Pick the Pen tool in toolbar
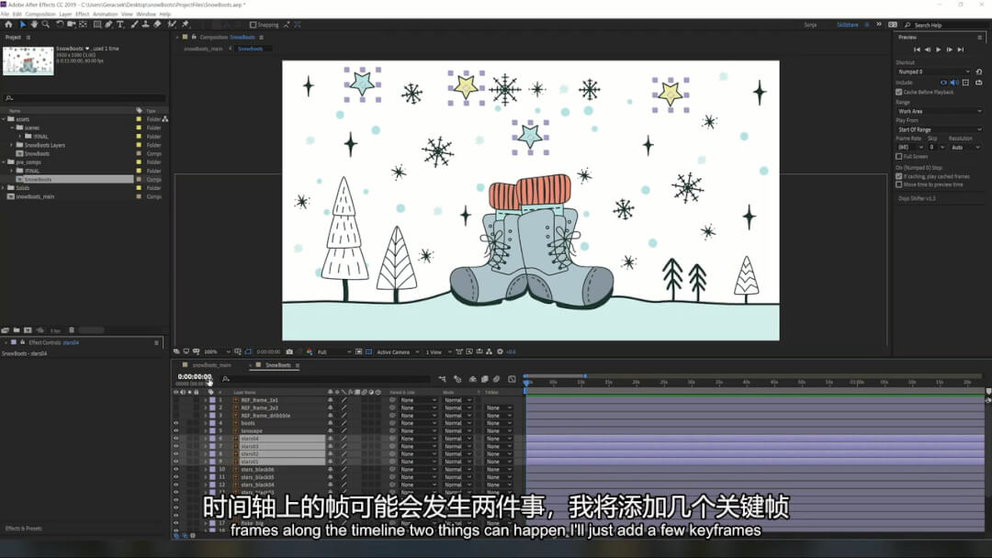The width and height of the screenshot is (992, 558). [x=108, y=25]
